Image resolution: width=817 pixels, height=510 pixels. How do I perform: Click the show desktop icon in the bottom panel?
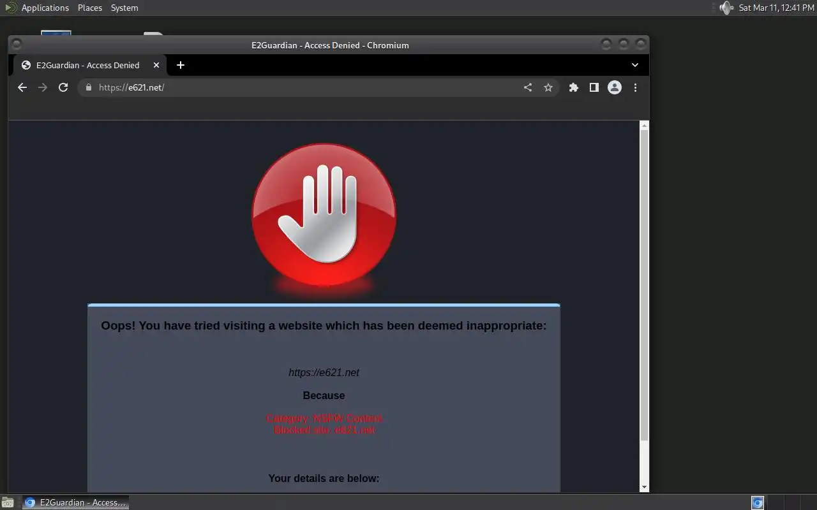point(8,502)
